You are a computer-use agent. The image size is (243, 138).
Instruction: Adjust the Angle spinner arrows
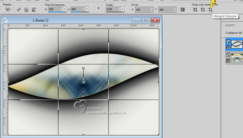pos(119,9)
